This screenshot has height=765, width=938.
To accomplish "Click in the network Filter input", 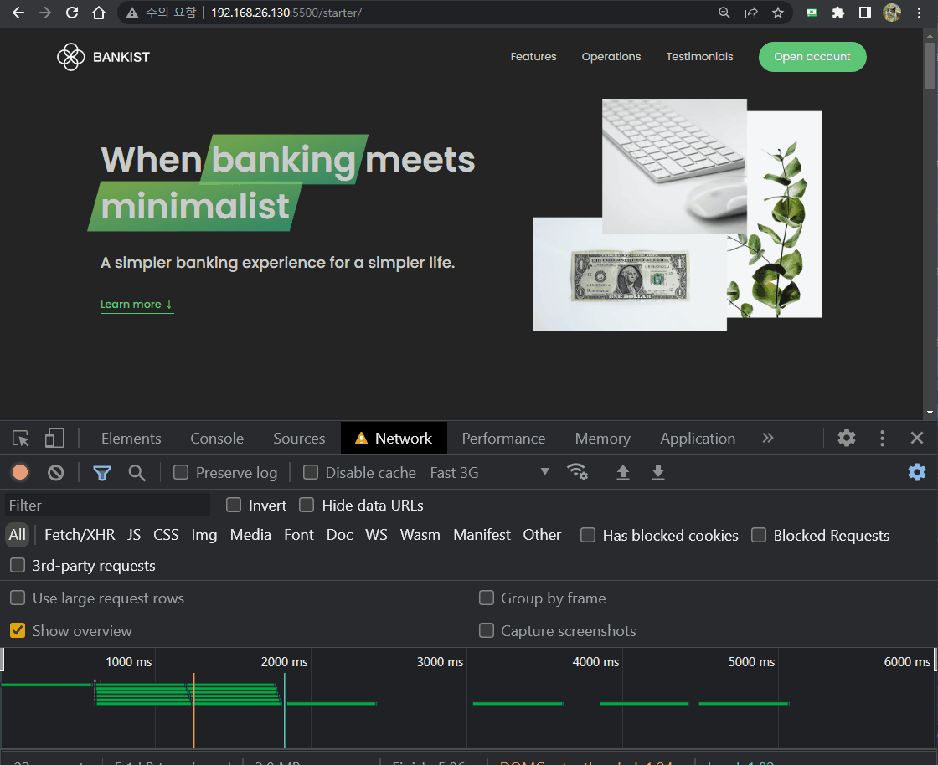I will point(108,505).
